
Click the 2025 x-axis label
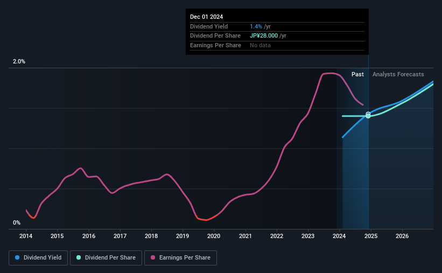(x=371, y=236)
